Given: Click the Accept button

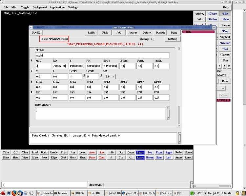Looking at the screenshot, I should click(x=133, y=33).
